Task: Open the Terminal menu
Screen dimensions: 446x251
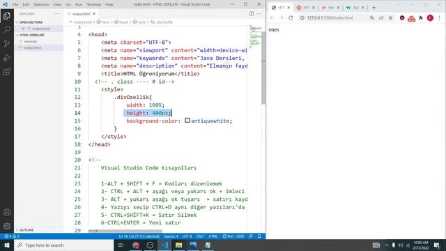Action: 93,5
